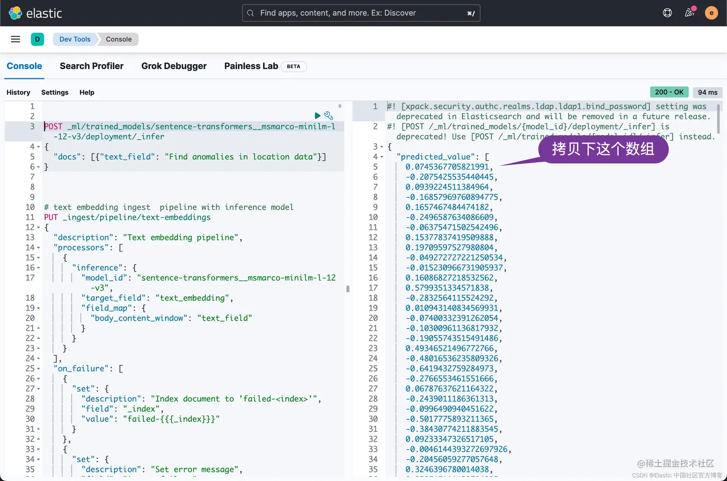This screenshot has height=481, width=727.
Task: Go to Dev Tools breadcrumb
Action: [x=75, y=39]
